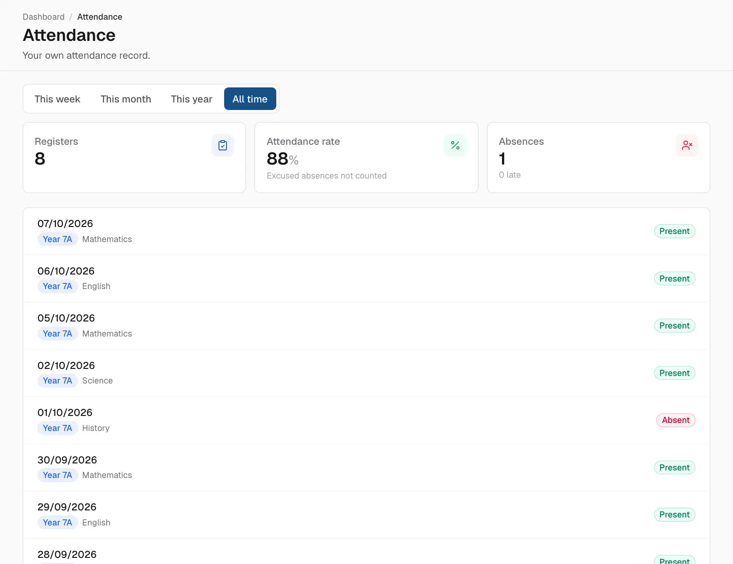The width and height of the screenshot is (733, 564).
Task: Click the clipboard icon in Registers card
Action: click(x=223, y=145)
